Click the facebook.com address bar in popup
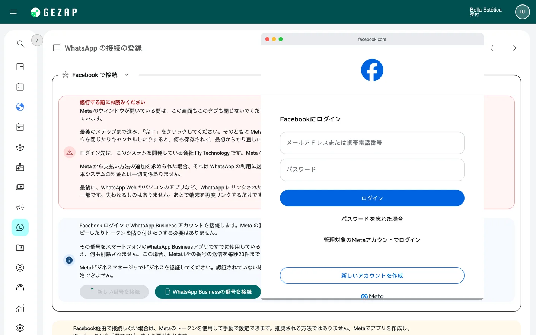 pos(372,39)
